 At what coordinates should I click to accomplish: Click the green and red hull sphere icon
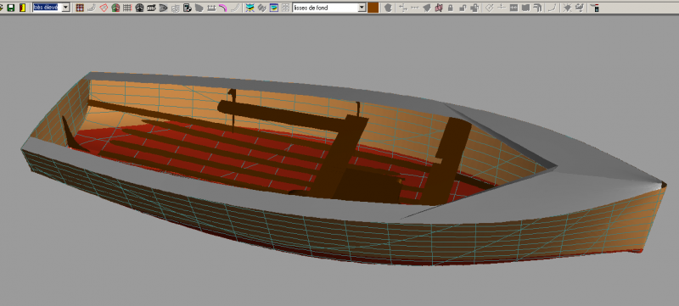[115, 8]
